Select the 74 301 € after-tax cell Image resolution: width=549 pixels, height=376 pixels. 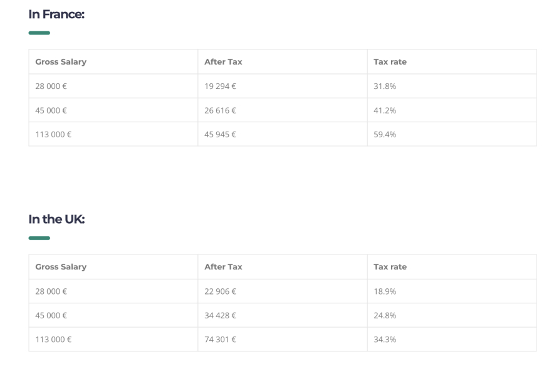point(220,339)
